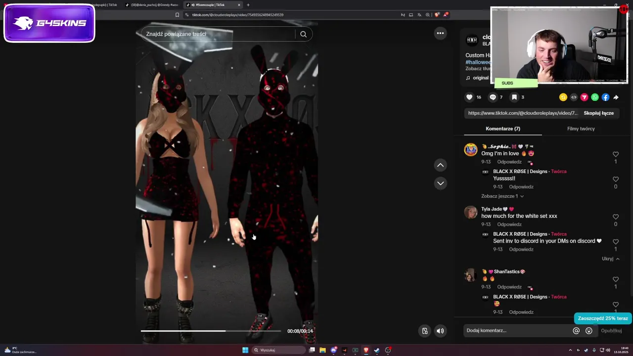Open the three-dot video options menu
This screenshot has height=356, width=633.
click(x=440, y=33)
